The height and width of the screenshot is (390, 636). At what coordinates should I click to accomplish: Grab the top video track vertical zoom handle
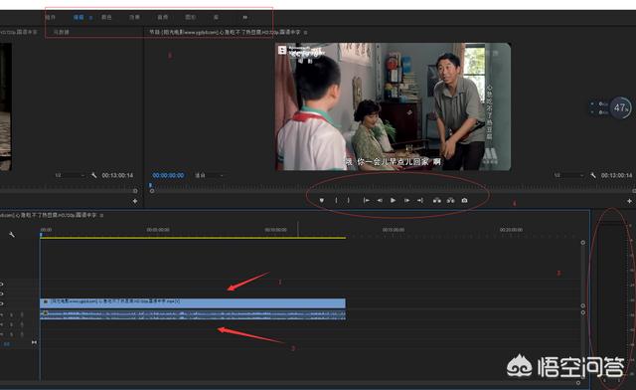tap(583, 243)
